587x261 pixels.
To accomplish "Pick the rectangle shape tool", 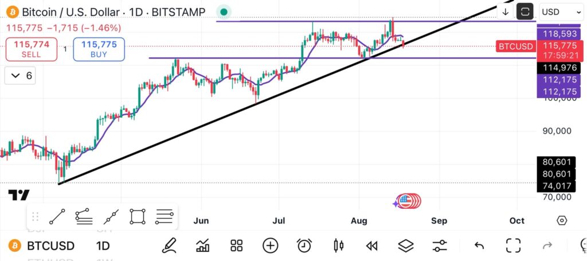I will pyautogui.click(x=138, y=216).
